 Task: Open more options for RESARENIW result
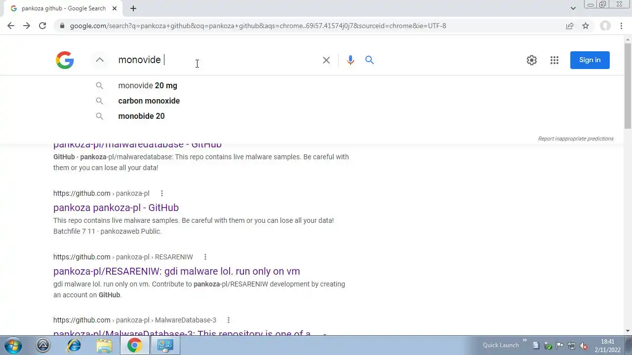click(205, 257)
